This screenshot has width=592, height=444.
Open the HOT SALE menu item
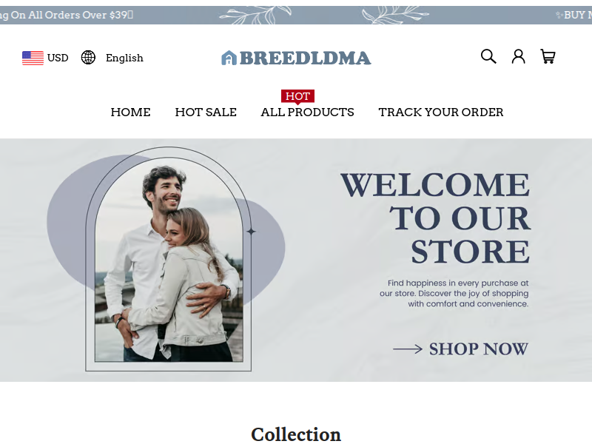206,112
